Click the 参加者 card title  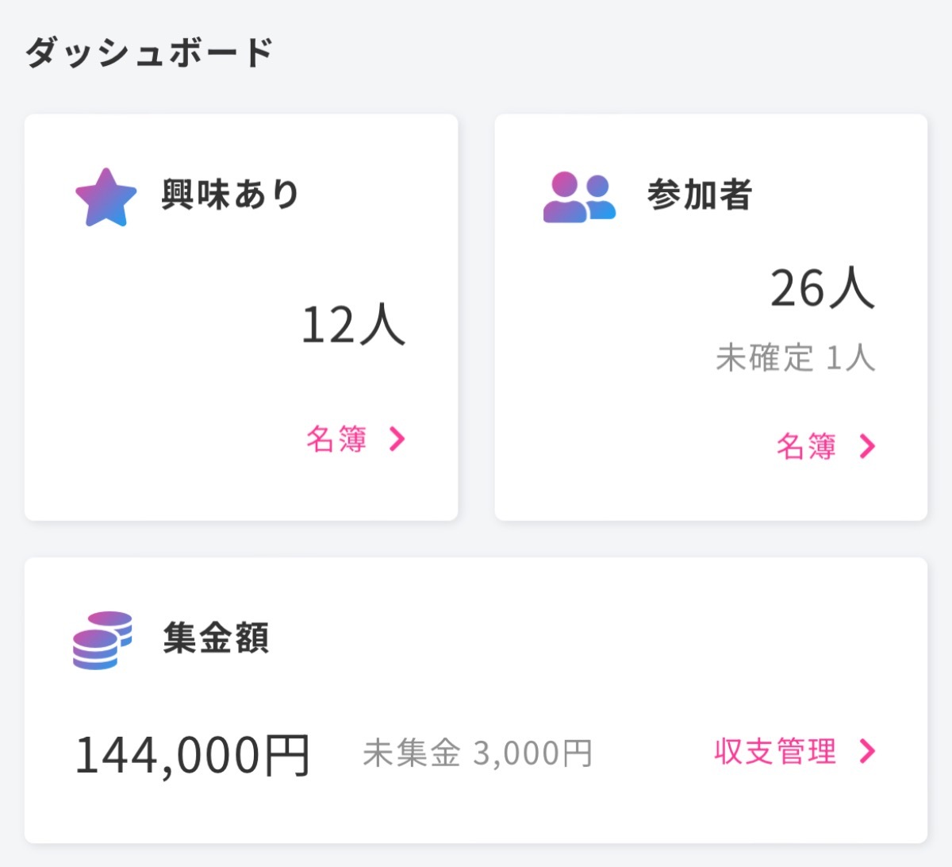click(700, 195)
